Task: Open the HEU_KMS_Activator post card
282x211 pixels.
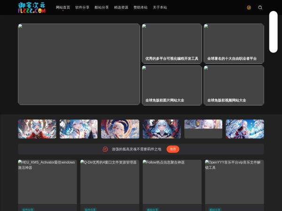Action: click(x=47, y=183)
